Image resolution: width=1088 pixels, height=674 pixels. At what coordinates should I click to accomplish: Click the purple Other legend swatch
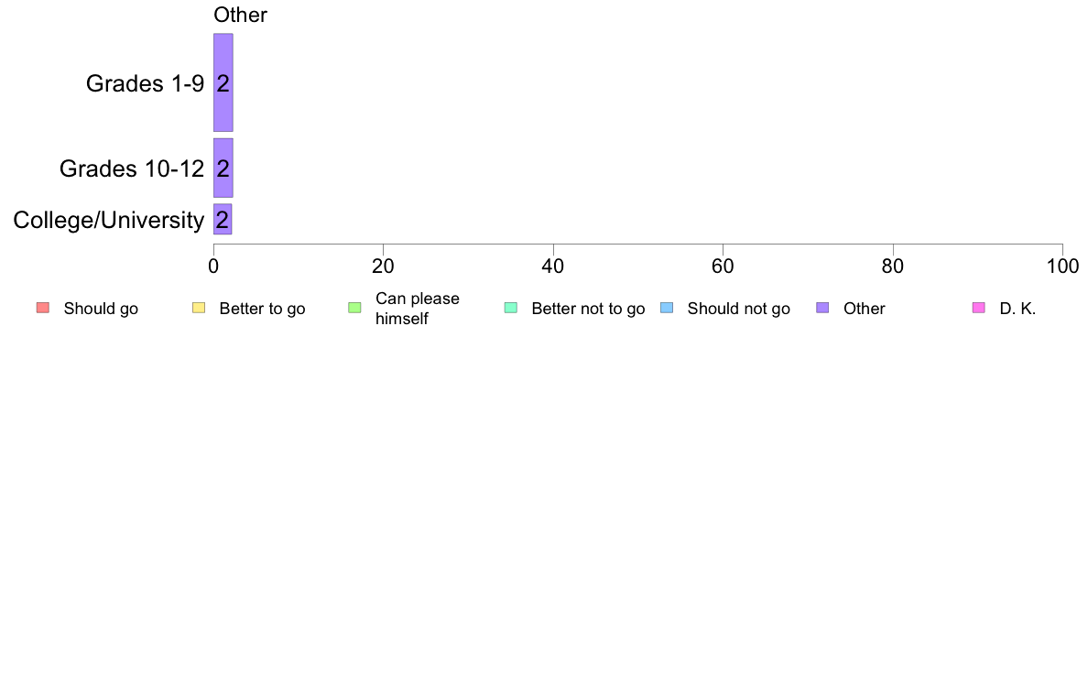822,308
